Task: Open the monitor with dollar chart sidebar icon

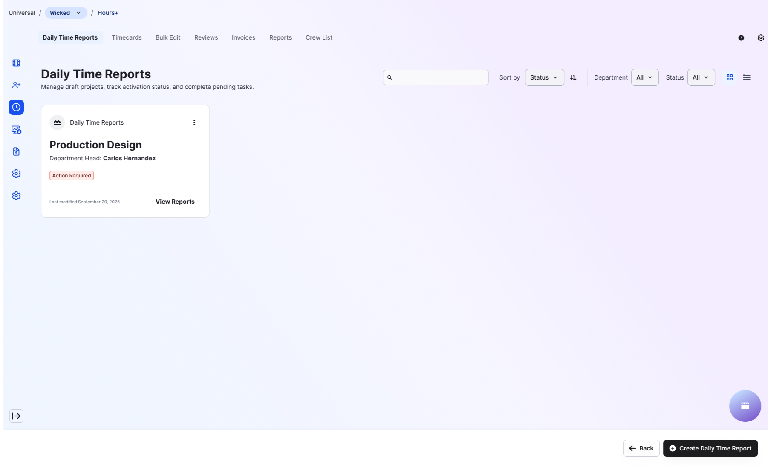Action: [x=16, y=130]
